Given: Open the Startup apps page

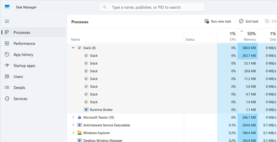Looking at the screenshot, I should pyautogui.click(x=34, y=65).
